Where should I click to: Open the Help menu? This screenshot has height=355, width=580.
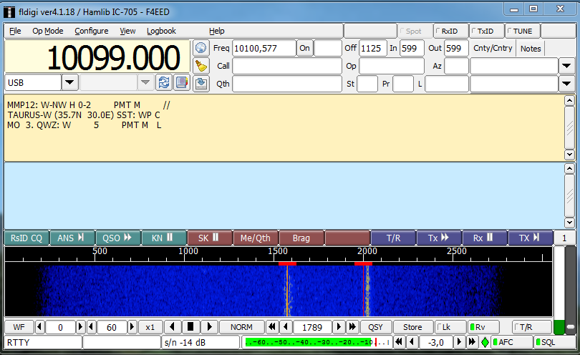[217, 31]
